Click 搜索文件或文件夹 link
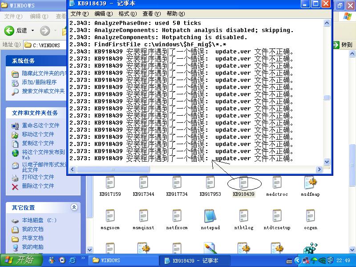Image resolution: width=356 pixels, height=267 pixels. [x=43, y=91]
